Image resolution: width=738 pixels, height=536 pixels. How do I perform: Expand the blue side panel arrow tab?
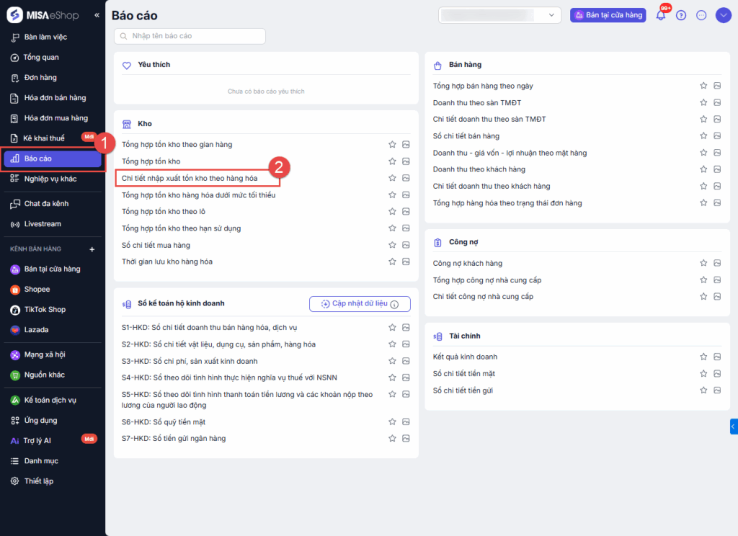733,426
